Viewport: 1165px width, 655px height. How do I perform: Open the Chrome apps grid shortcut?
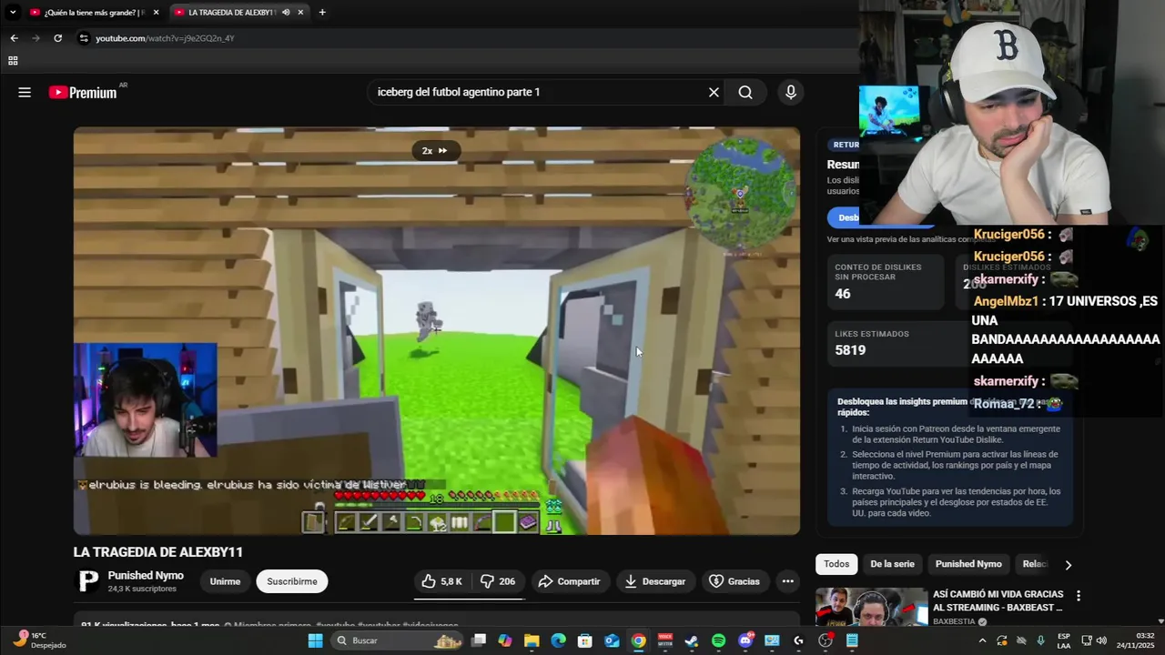tap(13, 61)
